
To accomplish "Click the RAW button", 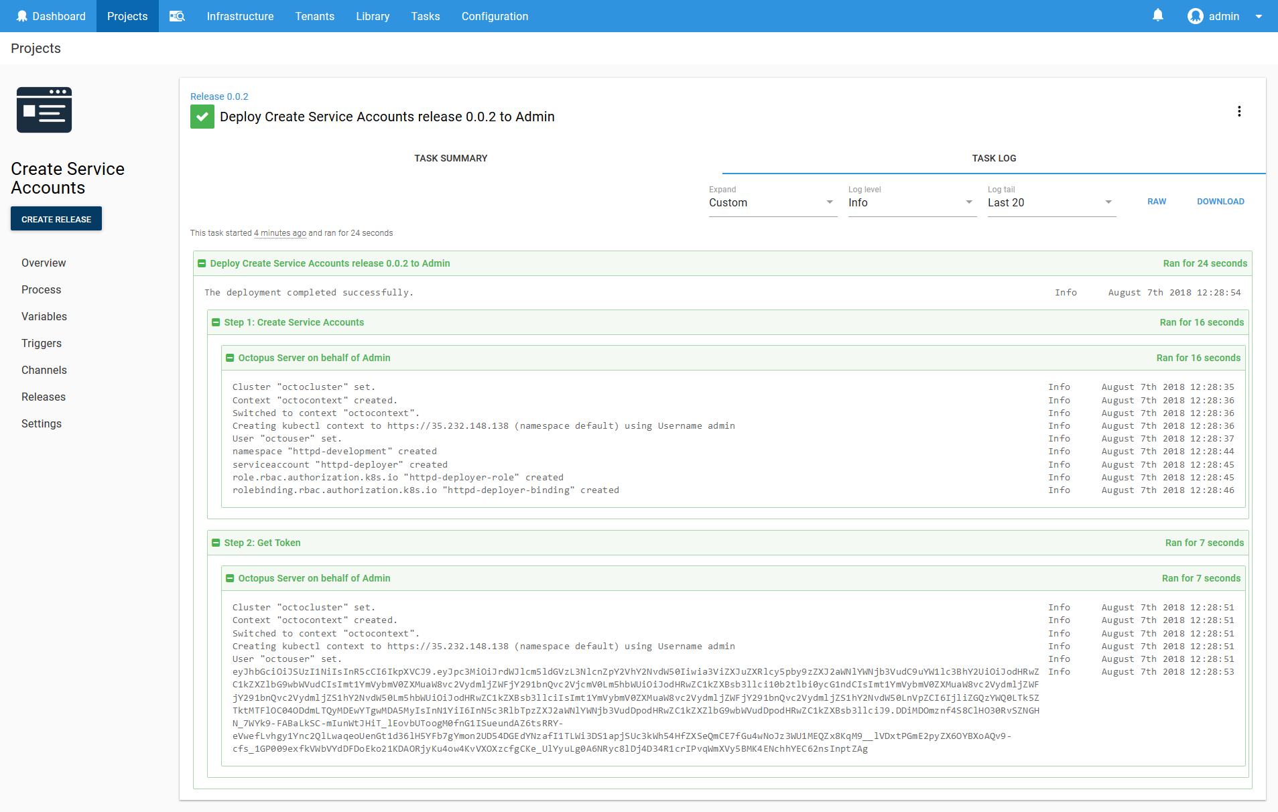I will (x=1156, y=201).
